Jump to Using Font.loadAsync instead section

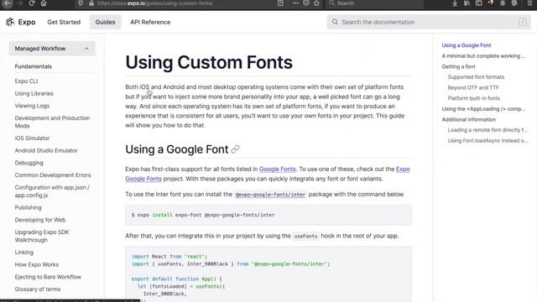487,141
